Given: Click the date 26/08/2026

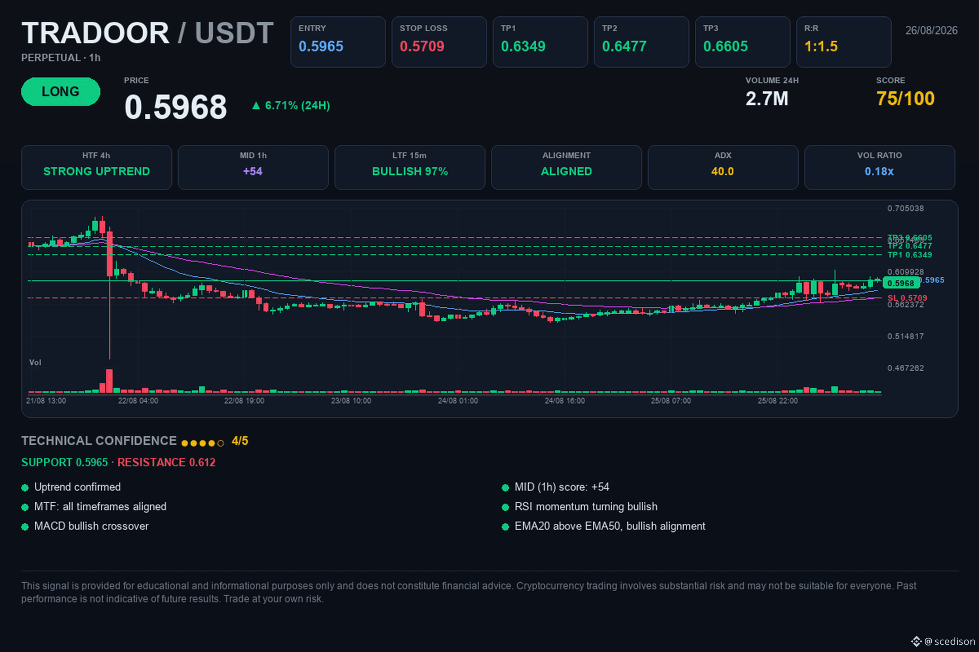Looking at the screenshot, I should pyautogui.click(x=932, y=30).
